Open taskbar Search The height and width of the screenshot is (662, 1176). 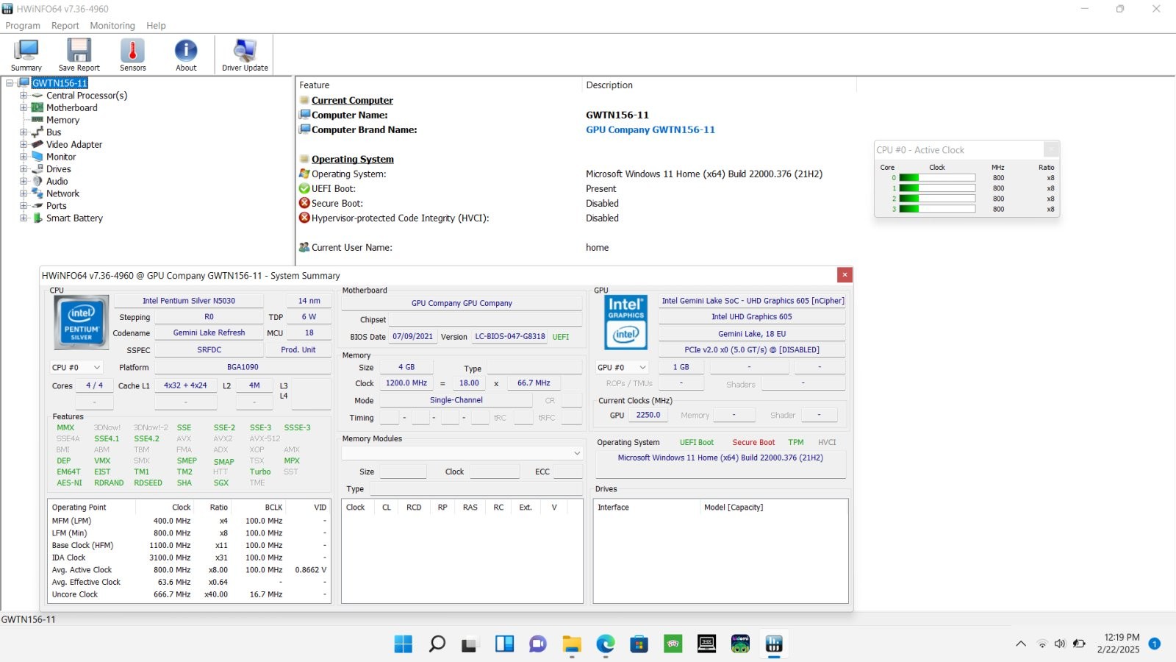(x=437, y=644)
